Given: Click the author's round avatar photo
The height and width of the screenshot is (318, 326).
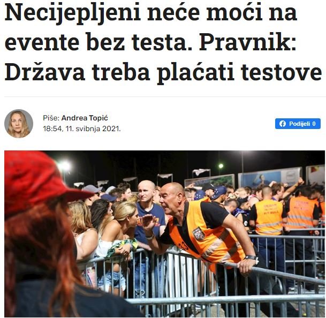Looking at the screenshot, I should coord(19,124).
